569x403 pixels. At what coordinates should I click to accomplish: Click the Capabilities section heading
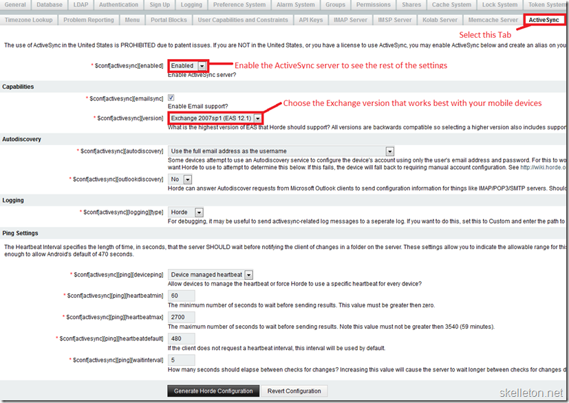point(18,87)
